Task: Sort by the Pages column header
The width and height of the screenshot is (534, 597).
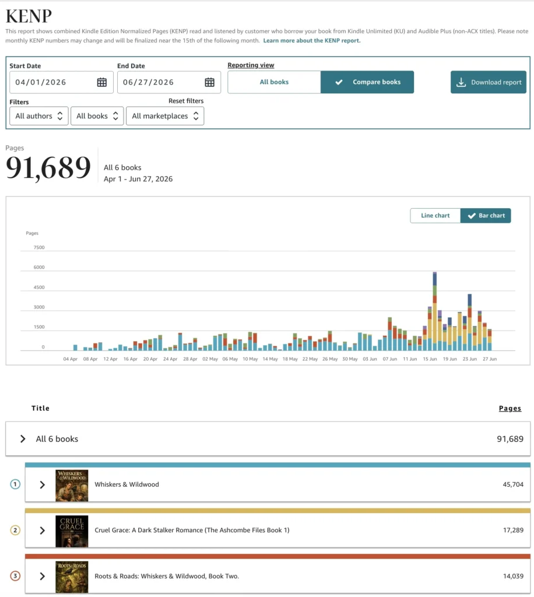Action: 510,408
